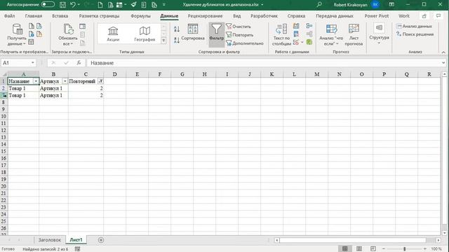Create a new blank workbook from the quick access toolbar

point(100,5)
